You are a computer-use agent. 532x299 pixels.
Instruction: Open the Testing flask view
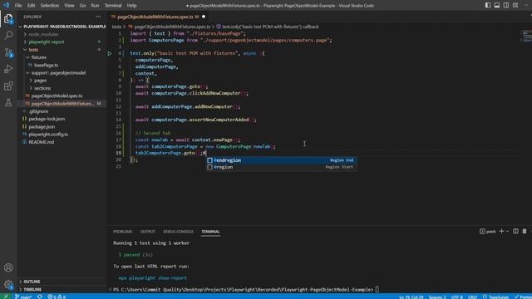click(x=8, y=102)
